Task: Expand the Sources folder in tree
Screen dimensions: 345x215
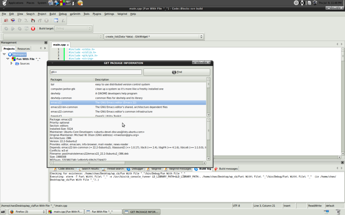Action: pos(11,63)
